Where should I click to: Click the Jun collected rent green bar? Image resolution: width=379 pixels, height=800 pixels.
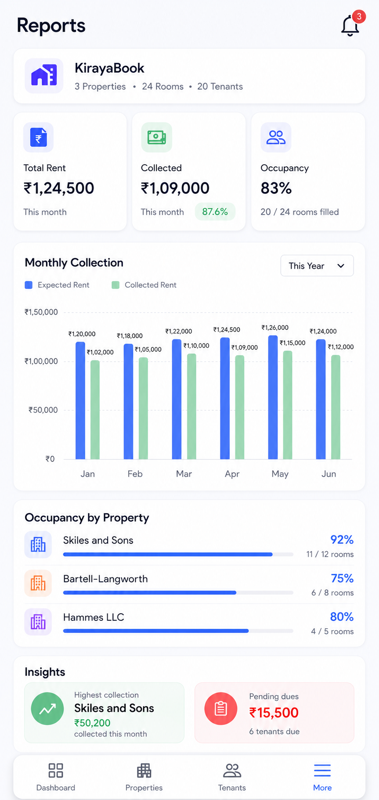[x=336, y=407]
